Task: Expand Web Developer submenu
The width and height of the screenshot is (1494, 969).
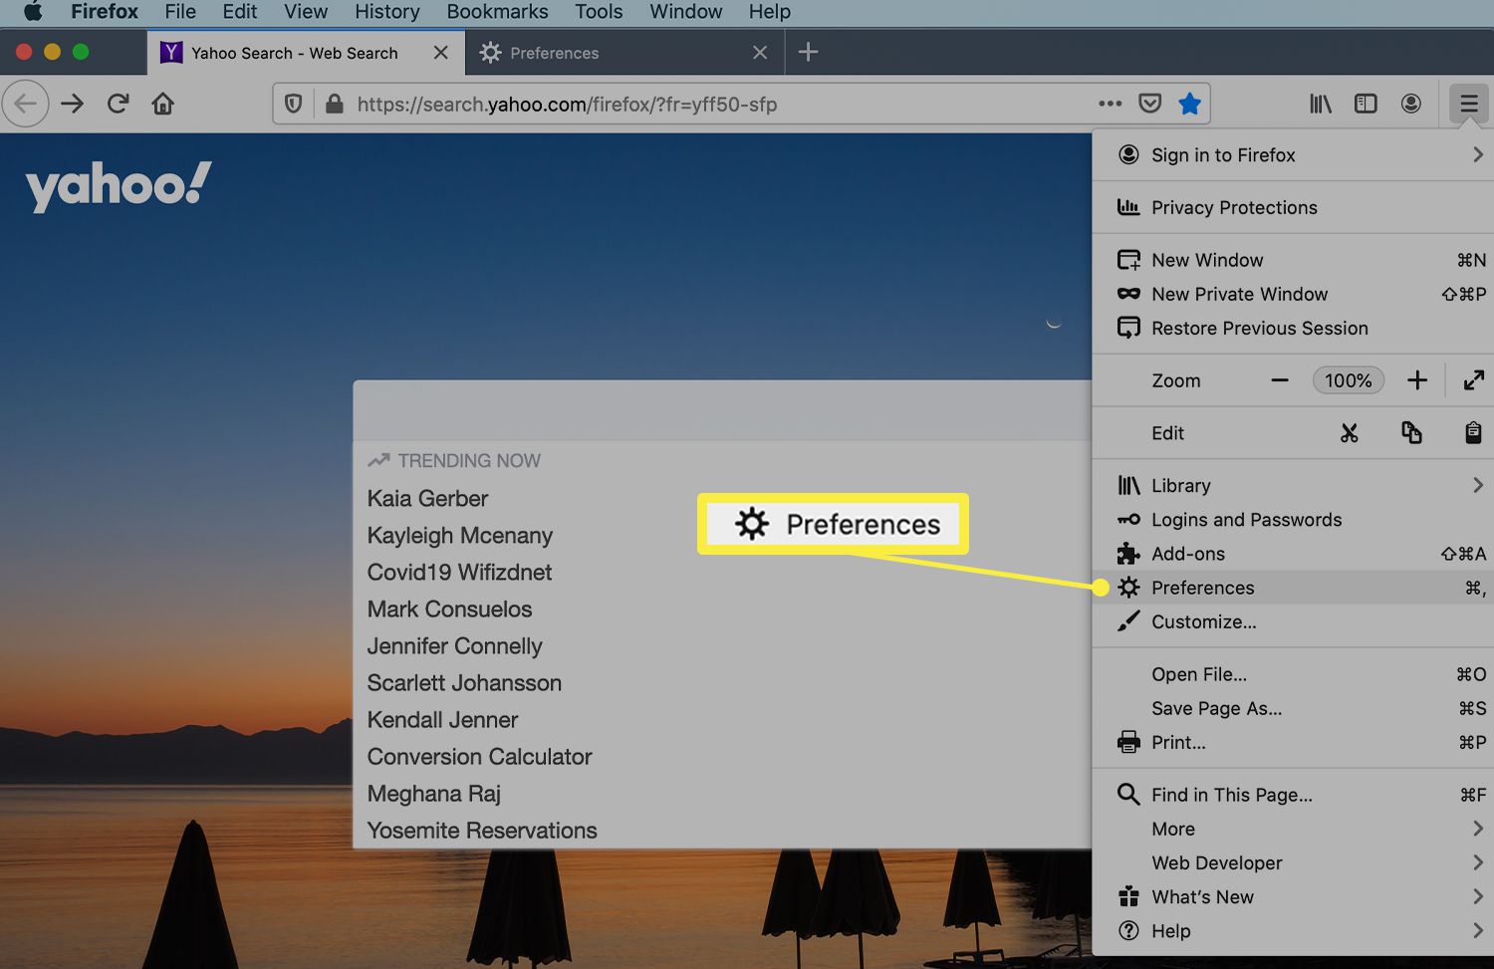Action: [x=1293, y=862]
